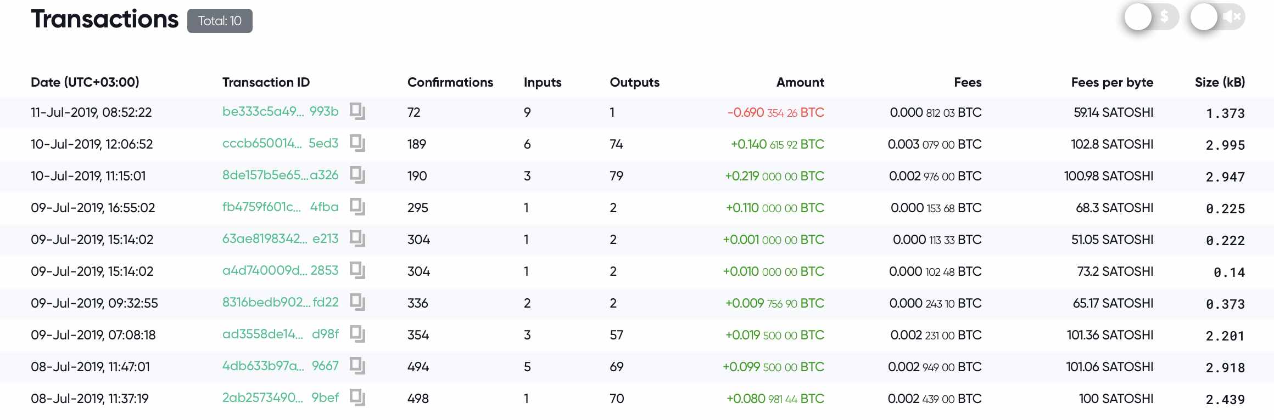Screen dimensions: 1274x420
Task: Open transaction 2ab2573490...9bef
Action: 280,398
